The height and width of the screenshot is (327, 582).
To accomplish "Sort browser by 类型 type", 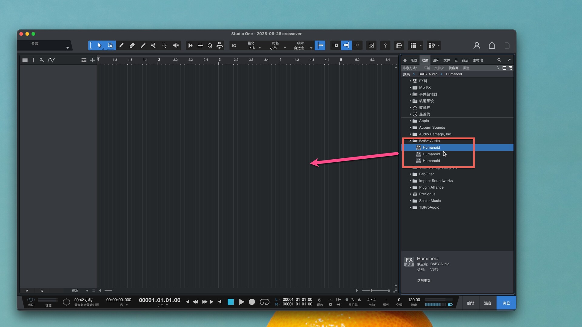I will [466, 68].
